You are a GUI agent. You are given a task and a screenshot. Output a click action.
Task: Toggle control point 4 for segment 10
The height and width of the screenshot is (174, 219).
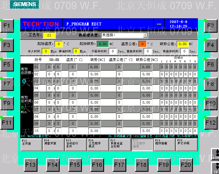click(x=176, y=130)
